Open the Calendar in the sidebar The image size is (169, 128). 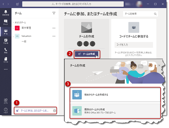click(6, 41)
